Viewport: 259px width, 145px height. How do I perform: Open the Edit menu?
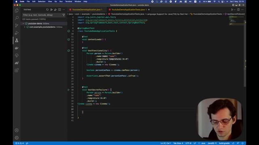[34, 2]
